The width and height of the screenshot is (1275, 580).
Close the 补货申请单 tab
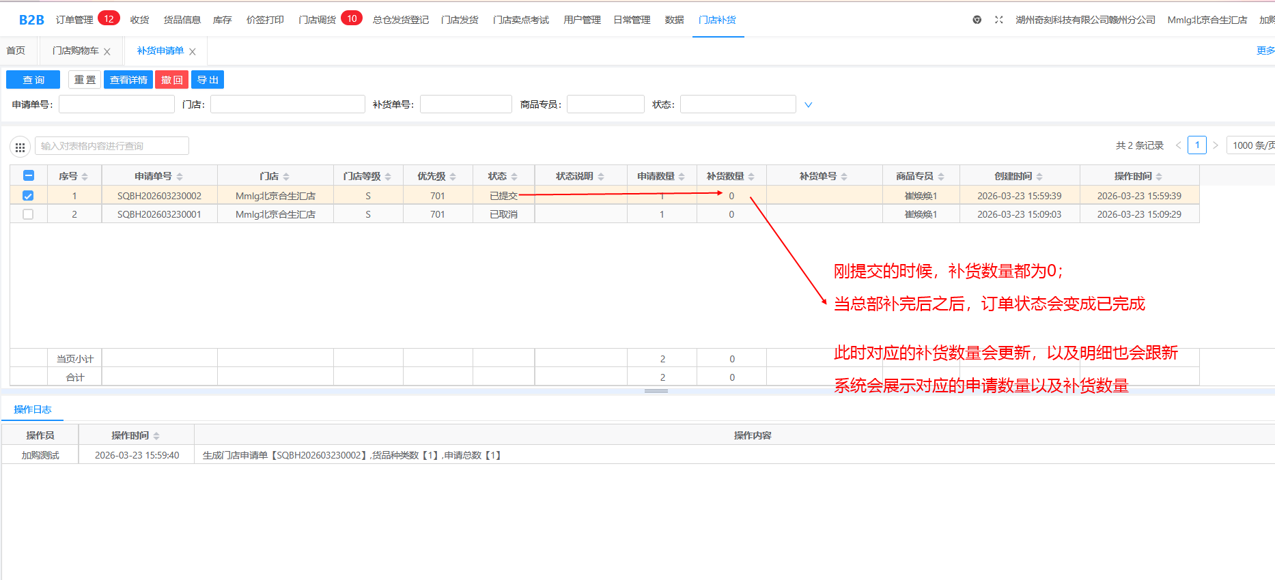pyautogui.click(x=193, y=52)
